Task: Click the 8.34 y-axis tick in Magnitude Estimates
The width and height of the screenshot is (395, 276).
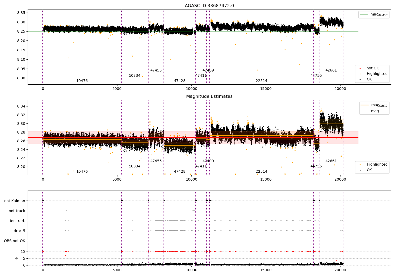Action: click(x=21, y=106)
